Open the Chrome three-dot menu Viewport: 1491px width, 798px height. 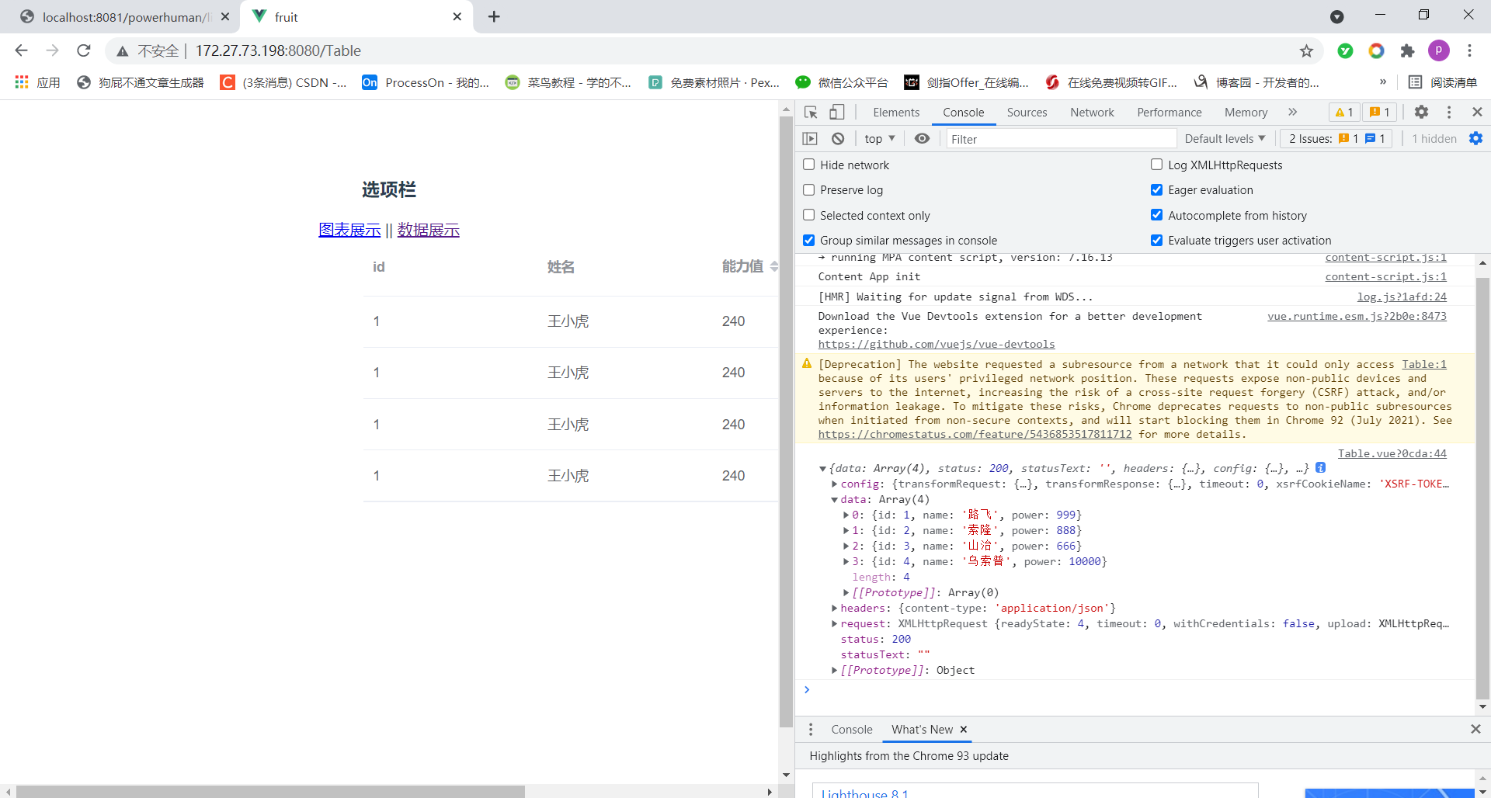(x=1469, y=50)
